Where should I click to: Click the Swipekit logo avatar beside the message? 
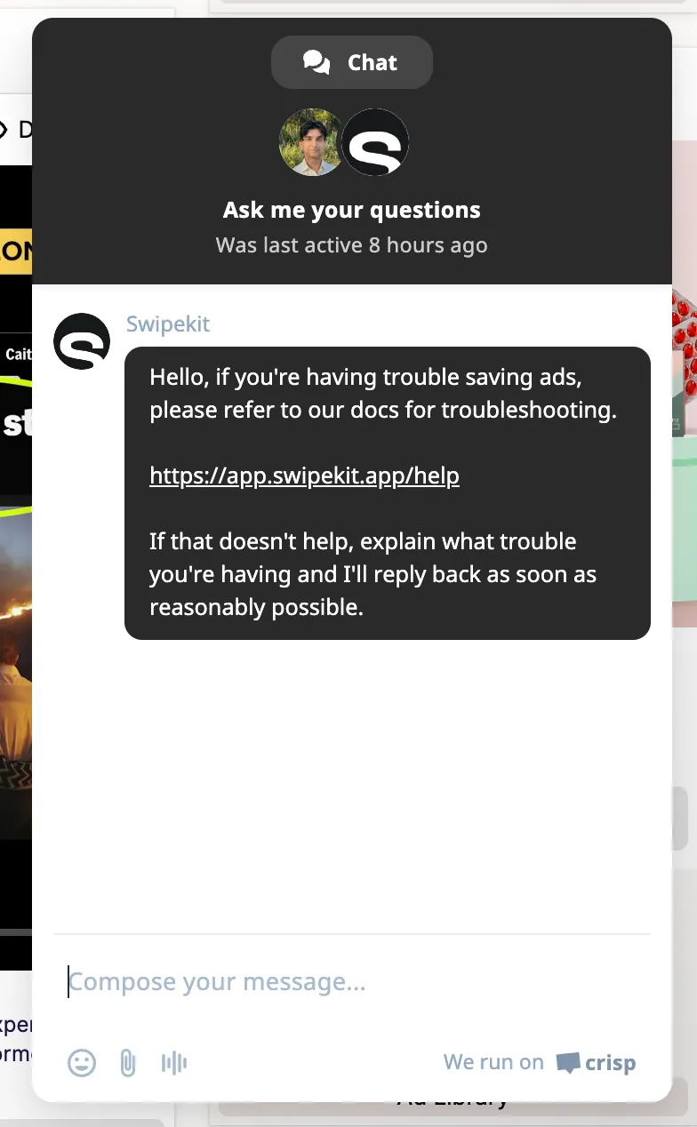click(x=82, y=341)
